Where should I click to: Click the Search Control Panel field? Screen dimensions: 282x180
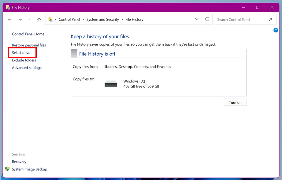coord(246,20)
